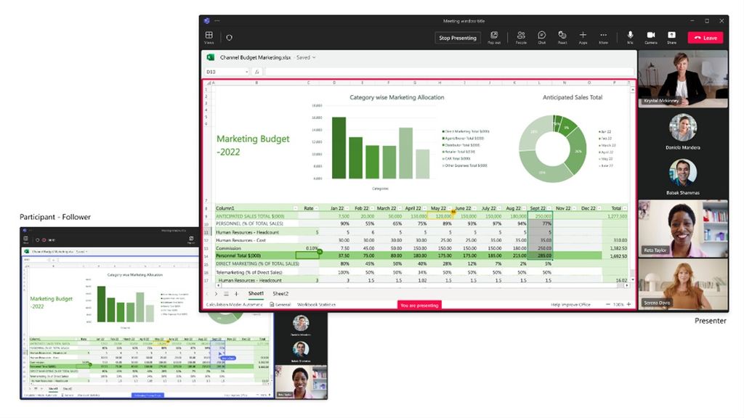Open the zoom level dropdown showing 100%
The height and width of the screenshot is (418, 744).
pos(618,304)
